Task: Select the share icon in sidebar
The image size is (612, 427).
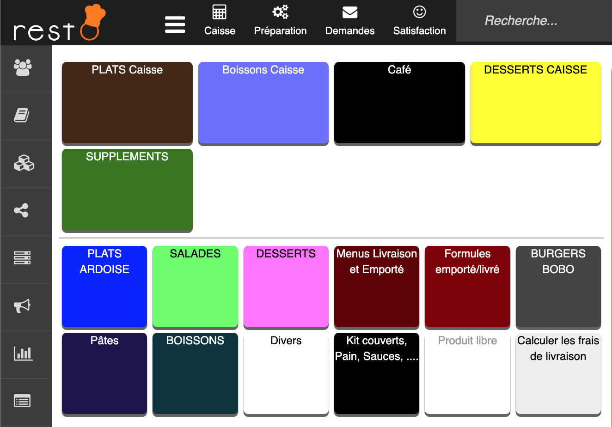Action: click(21, 211)
